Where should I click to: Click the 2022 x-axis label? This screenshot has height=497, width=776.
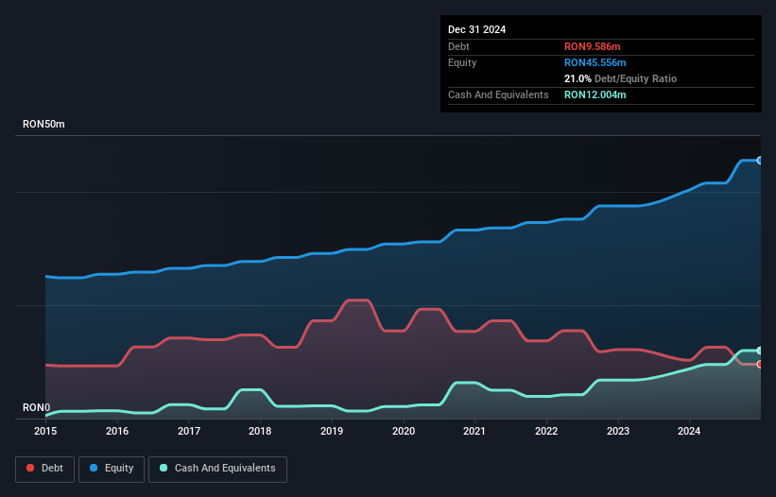pos(546,431)
